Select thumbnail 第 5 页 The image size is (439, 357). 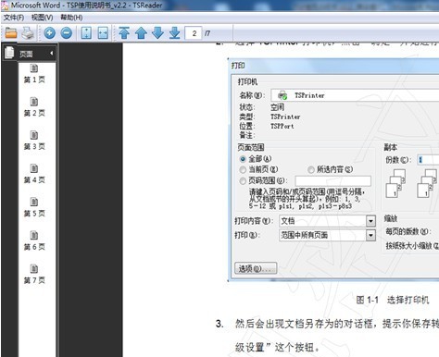coord(34,207)
